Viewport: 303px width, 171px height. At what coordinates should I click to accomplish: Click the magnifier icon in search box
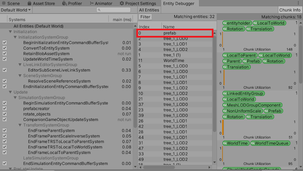[x=100, y=10]
